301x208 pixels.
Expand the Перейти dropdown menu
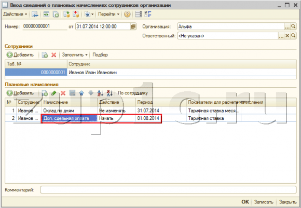click(108, 14)
